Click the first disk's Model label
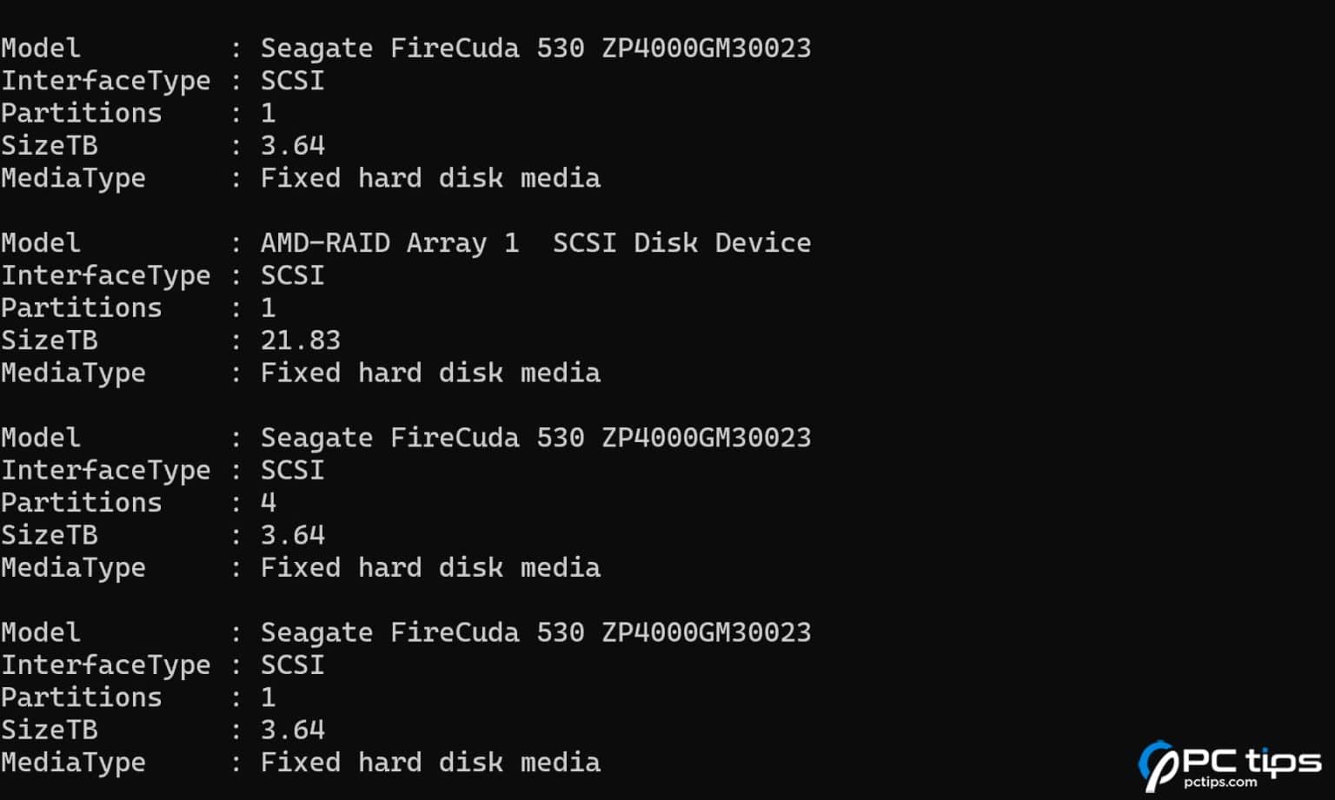 pos(41,49)
